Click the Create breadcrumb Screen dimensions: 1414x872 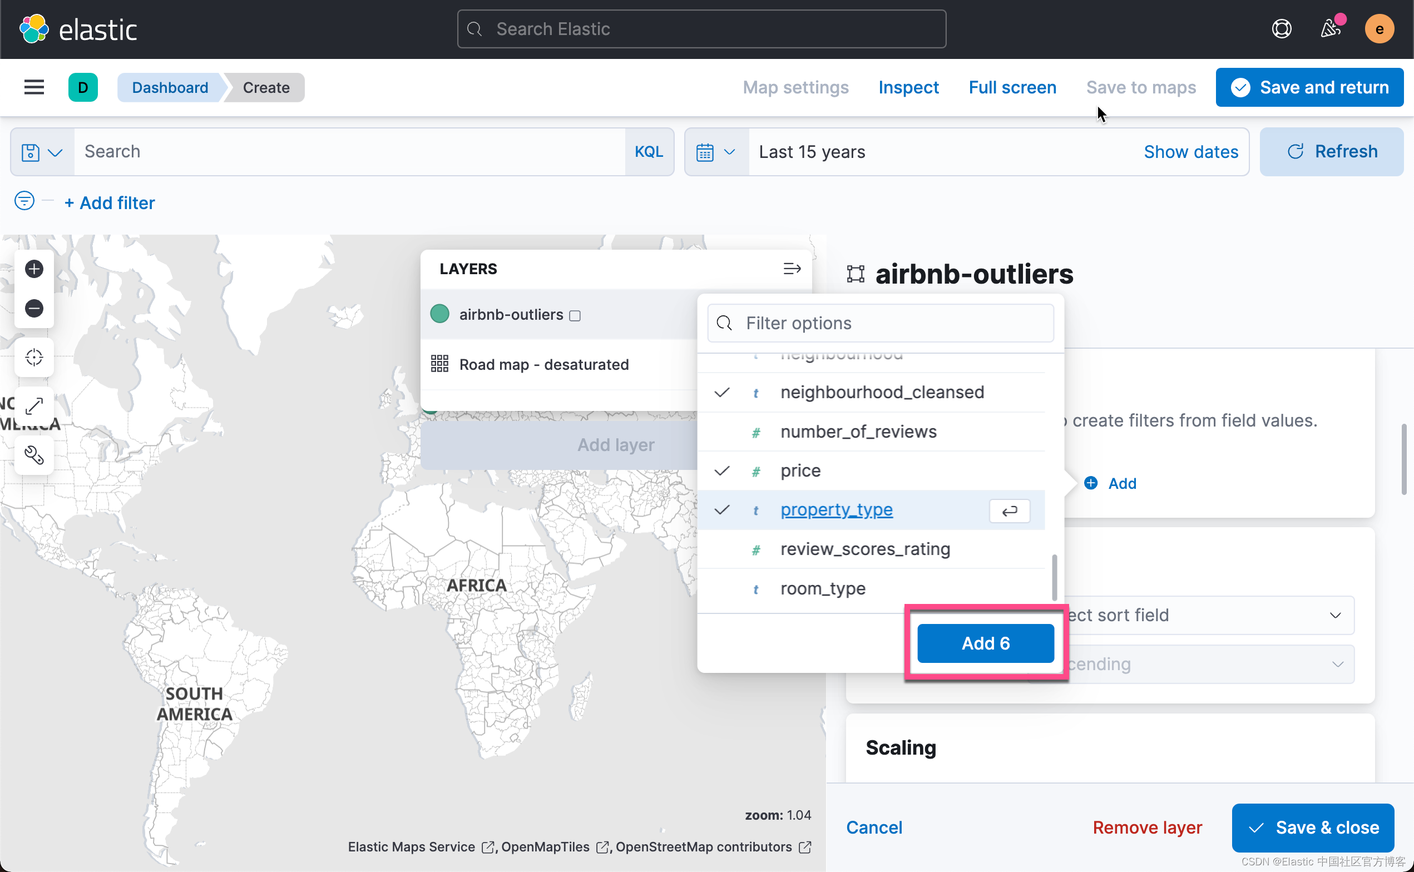pos(266,87)
